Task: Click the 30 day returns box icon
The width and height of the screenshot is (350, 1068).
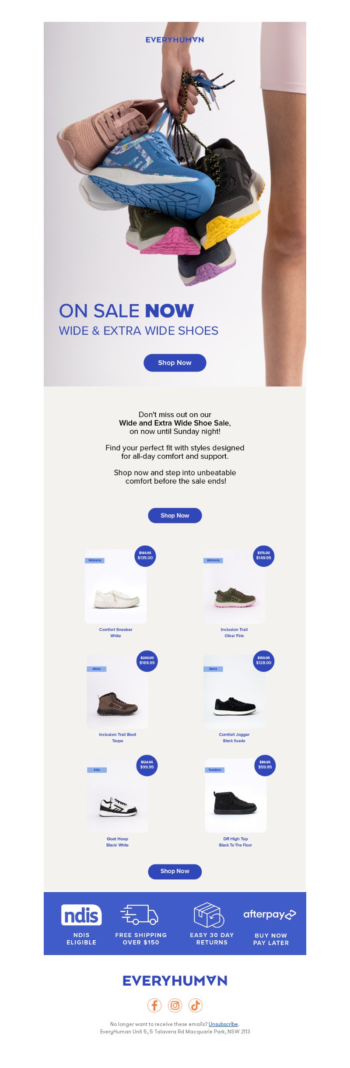Action: 209,915
